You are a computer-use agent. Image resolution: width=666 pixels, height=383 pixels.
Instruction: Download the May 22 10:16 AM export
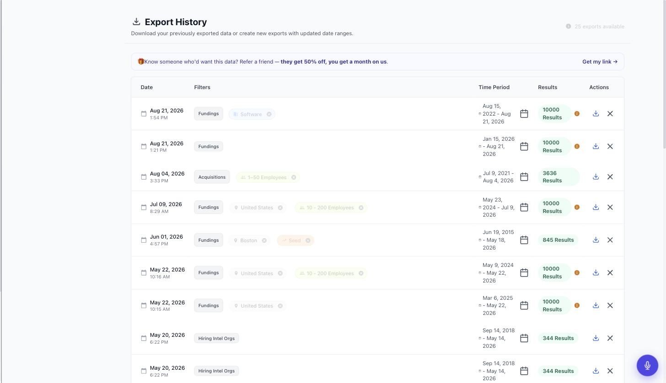596,272
